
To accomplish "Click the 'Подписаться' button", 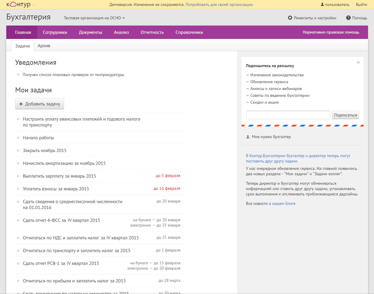I will [x=345, y=115].
